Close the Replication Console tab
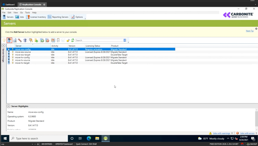 coord(44,4)
